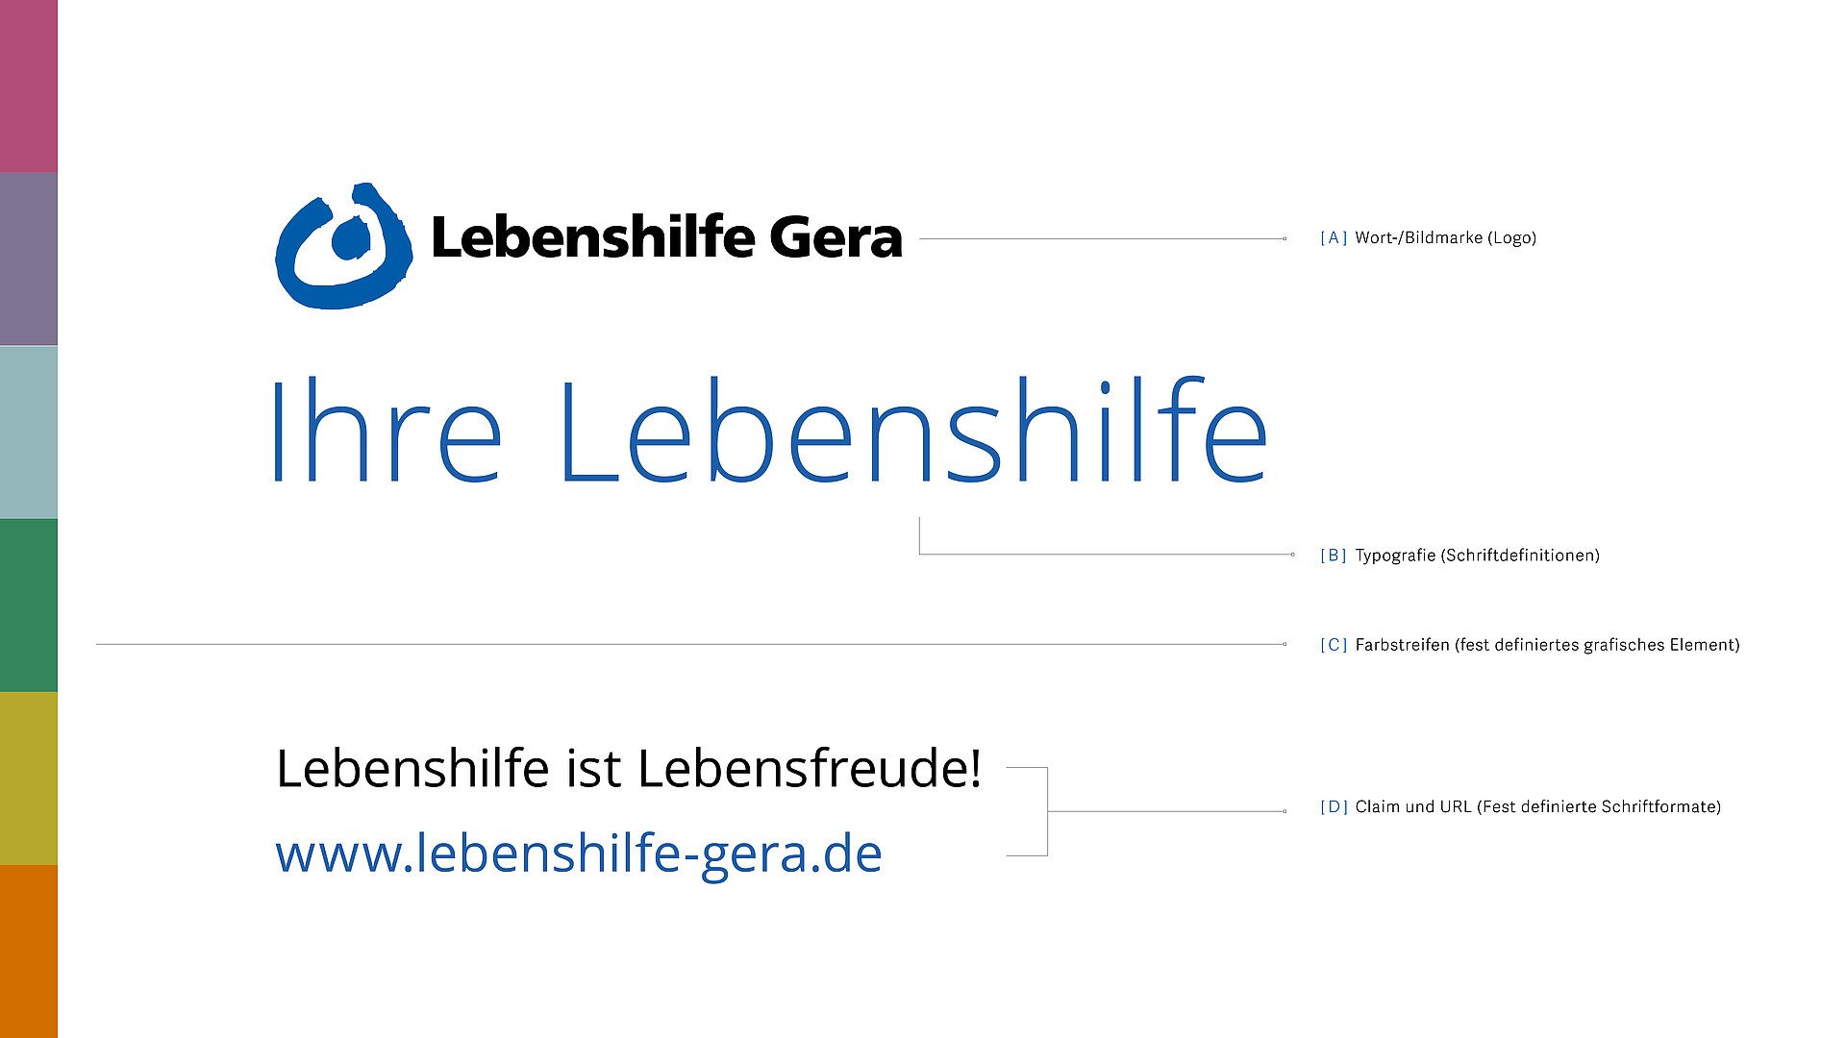Select the olive yellow color swatch
Viewport: 1846px width, 1038px height.
(29, 778)
